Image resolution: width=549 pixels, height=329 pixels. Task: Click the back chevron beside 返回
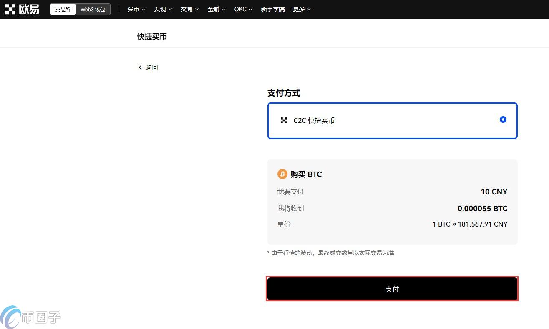[x=140, y=67]
